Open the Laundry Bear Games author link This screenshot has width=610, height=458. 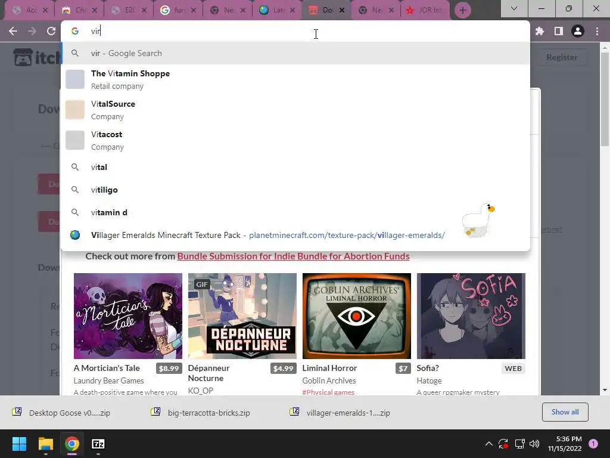[x=109, y=380]
